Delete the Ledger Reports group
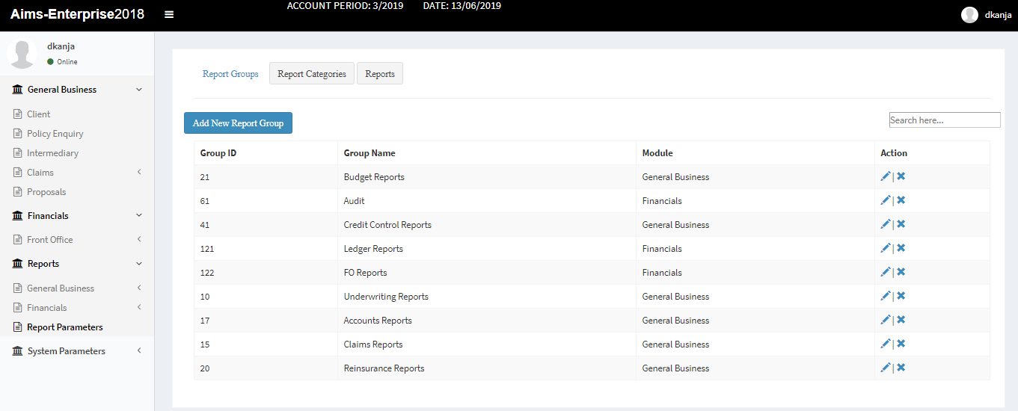Screen dimensions: 1018x411 click(901, 248)
